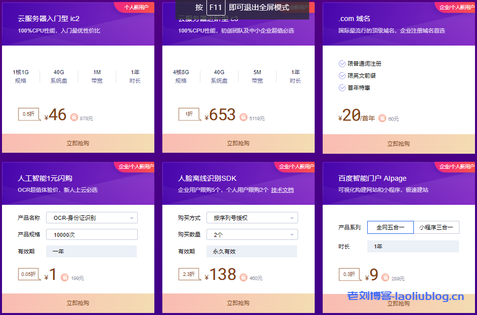
Task: Open the 按序列号授权 purchase method dropdown
Action: pyautogui.click(x=252, y=217)
